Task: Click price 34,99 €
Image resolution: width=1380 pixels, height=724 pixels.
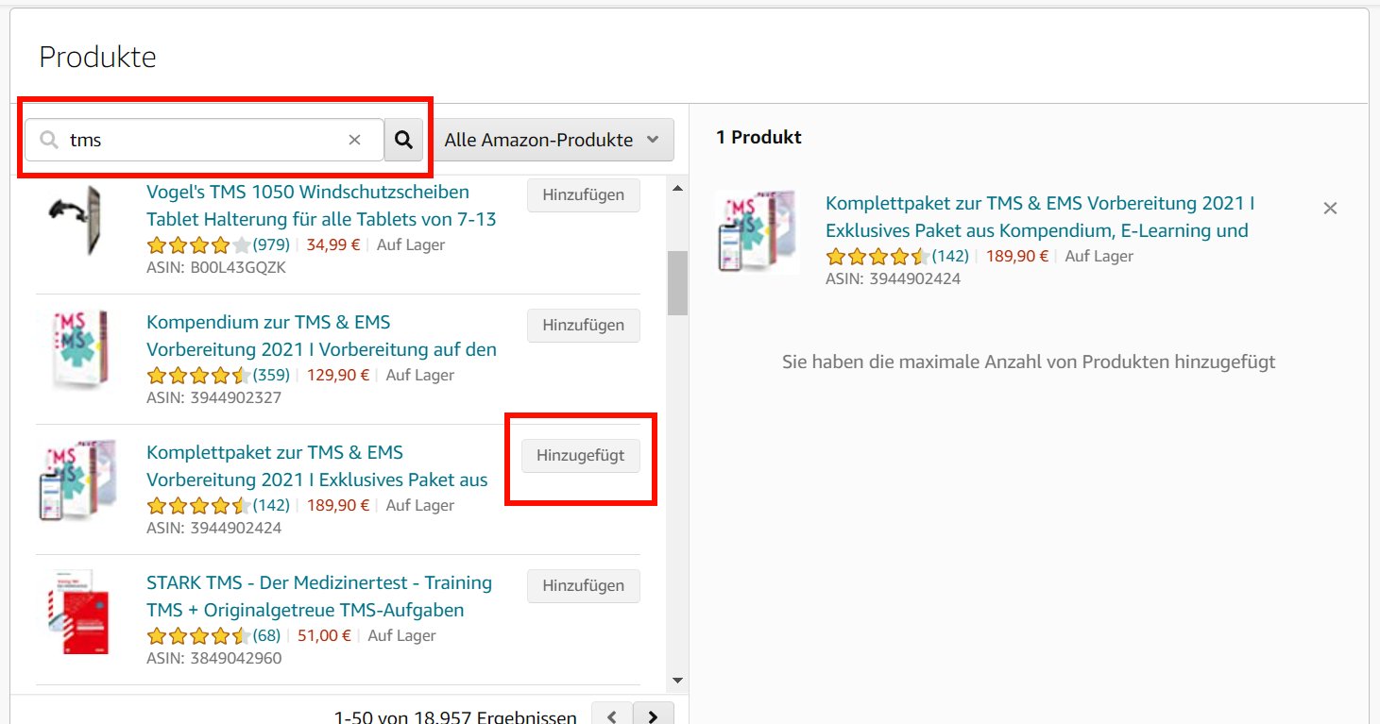Action: point(333,245)
